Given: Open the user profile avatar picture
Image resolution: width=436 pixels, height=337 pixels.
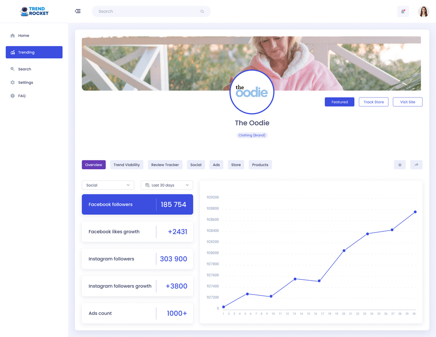Looking at the screenshot, I should tap(423, 11).
